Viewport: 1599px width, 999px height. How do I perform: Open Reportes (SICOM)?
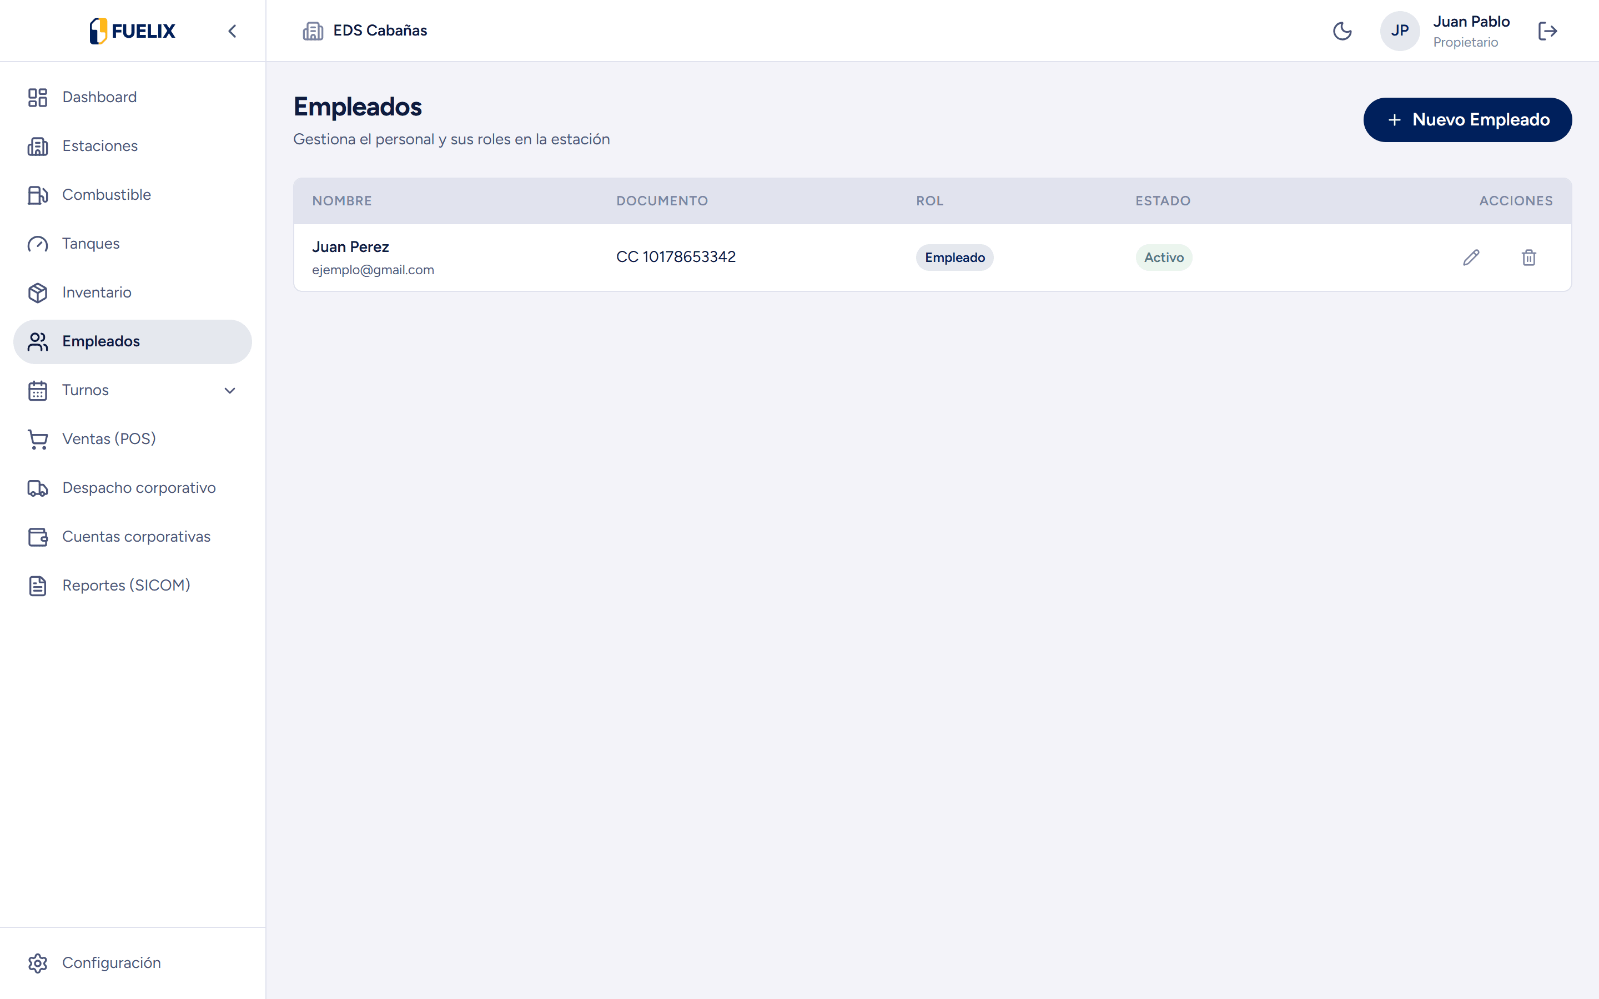[x=133, y=586]
